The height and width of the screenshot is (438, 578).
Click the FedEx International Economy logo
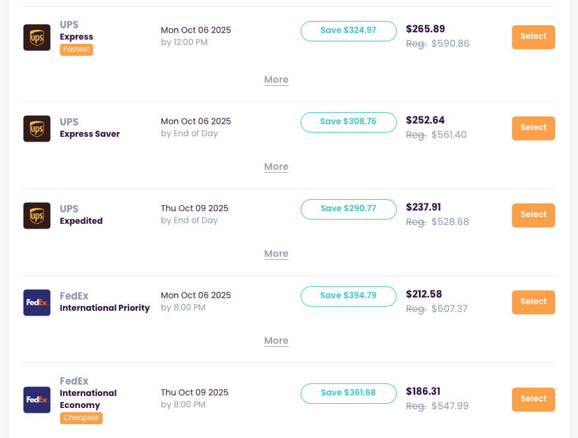click(x=37, y=400)
